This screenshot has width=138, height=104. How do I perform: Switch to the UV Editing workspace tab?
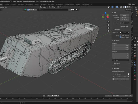click(x=21, y=5)
